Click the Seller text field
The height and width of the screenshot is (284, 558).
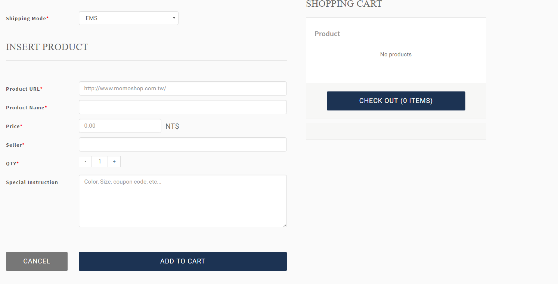point(183,144)
